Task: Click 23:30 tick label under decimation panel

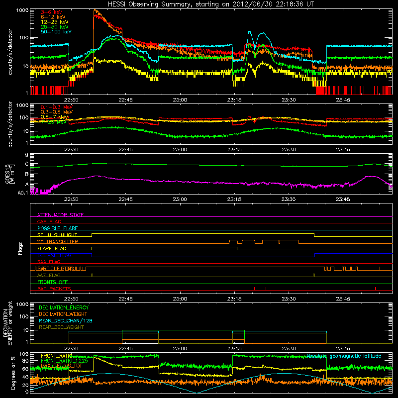Action: (x=289, y=348)
